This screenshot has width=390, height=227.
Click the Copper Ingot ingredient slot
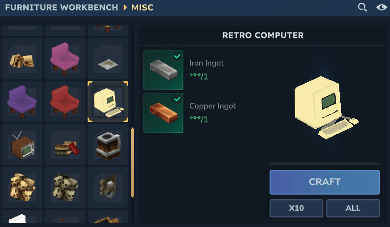point(163,113)
